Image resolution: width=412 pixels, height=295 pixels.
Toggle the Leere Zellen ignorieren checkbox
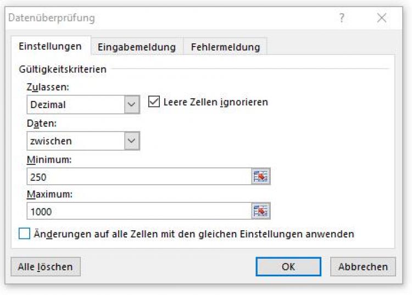(x=154, y=101)
